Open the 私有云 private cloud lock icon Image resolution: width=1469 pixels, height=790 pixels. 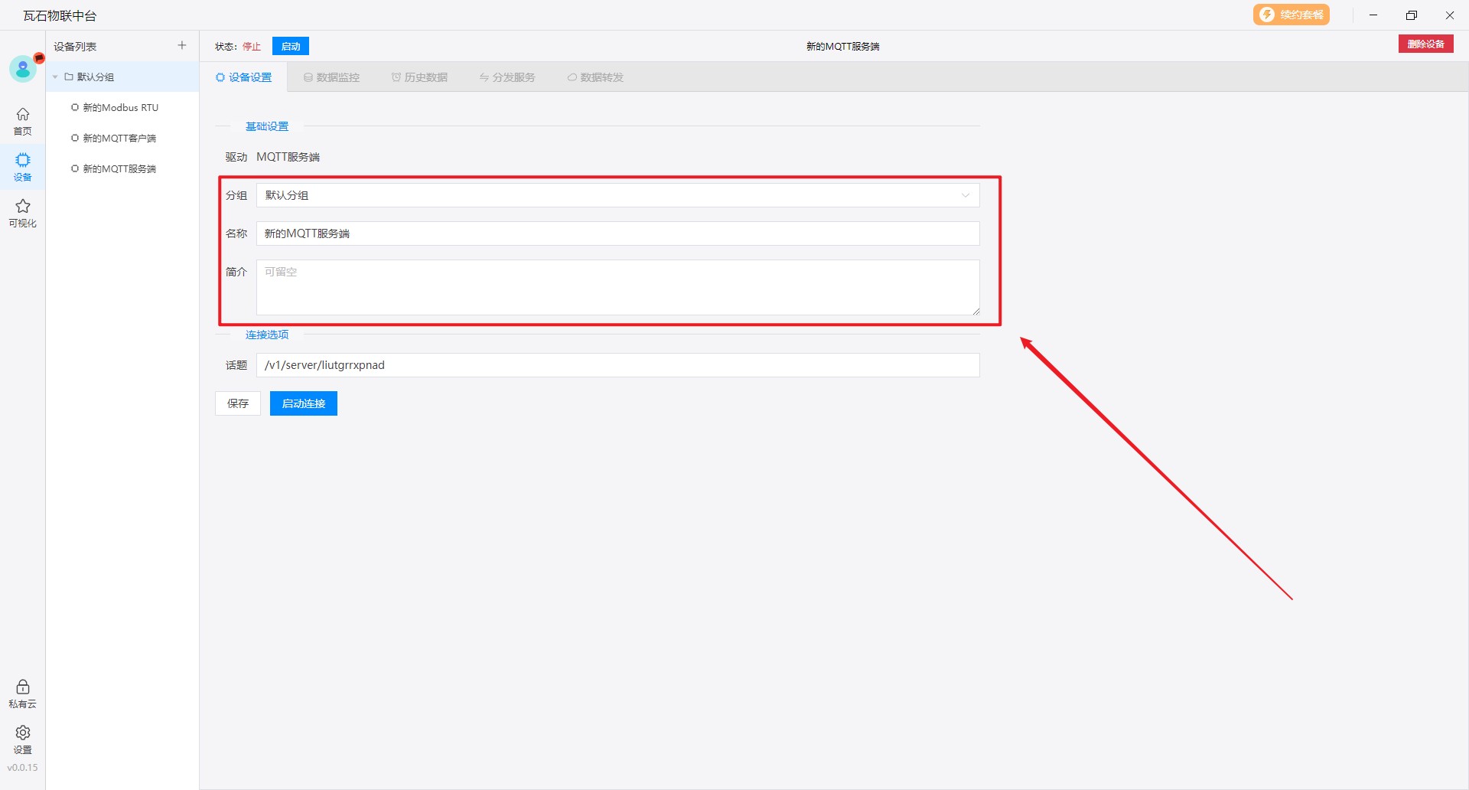pos(23,694)
